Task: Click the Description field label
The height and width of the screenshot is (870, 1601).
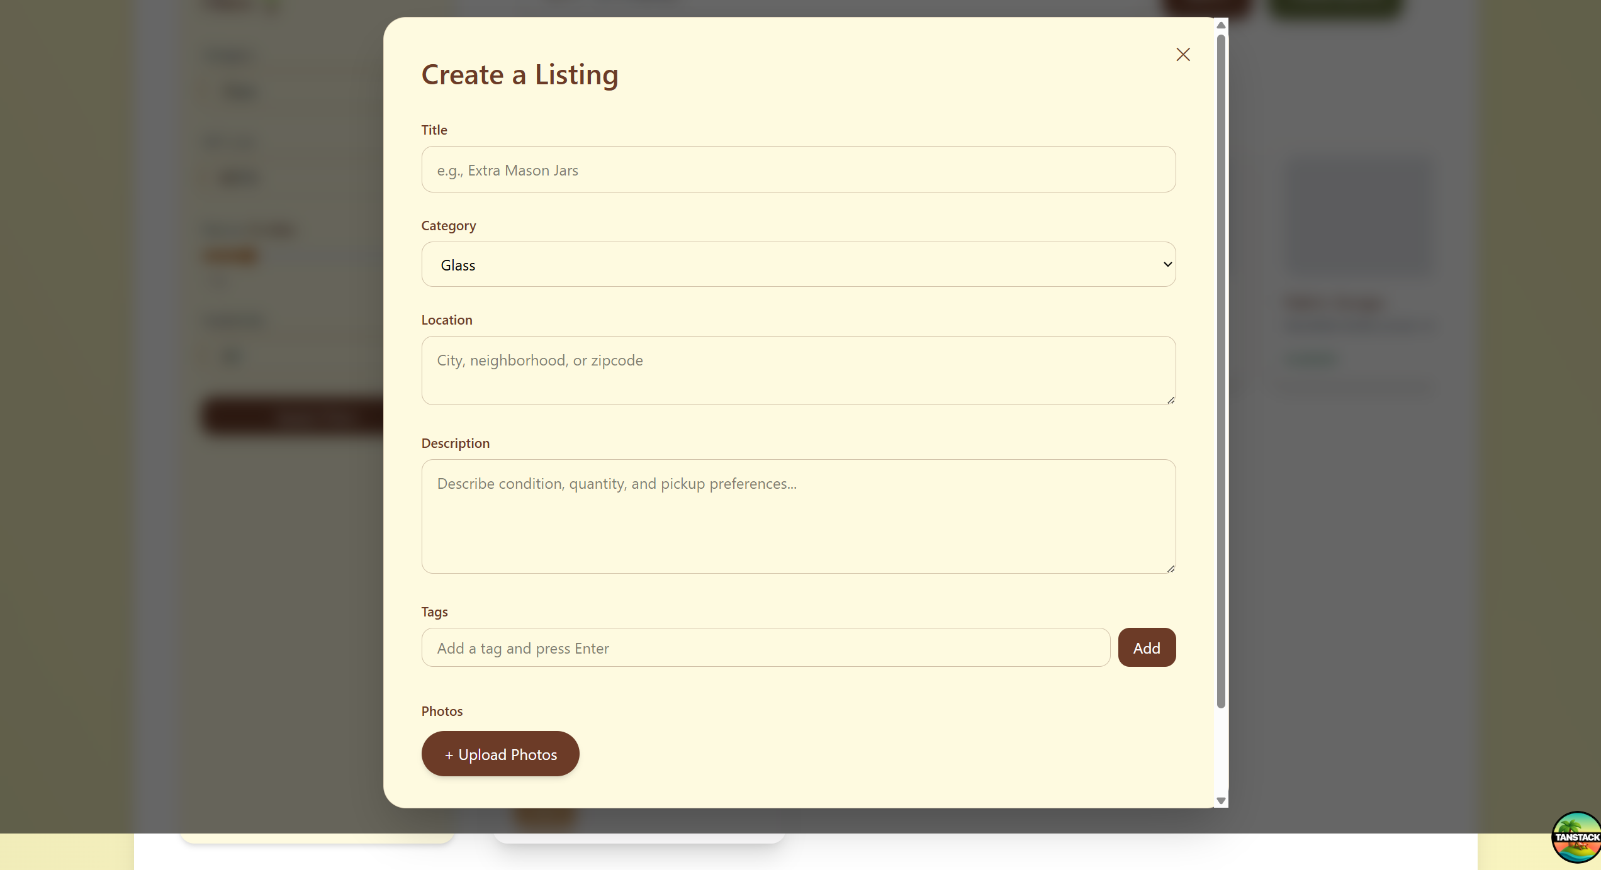Action: pos(455,443)
